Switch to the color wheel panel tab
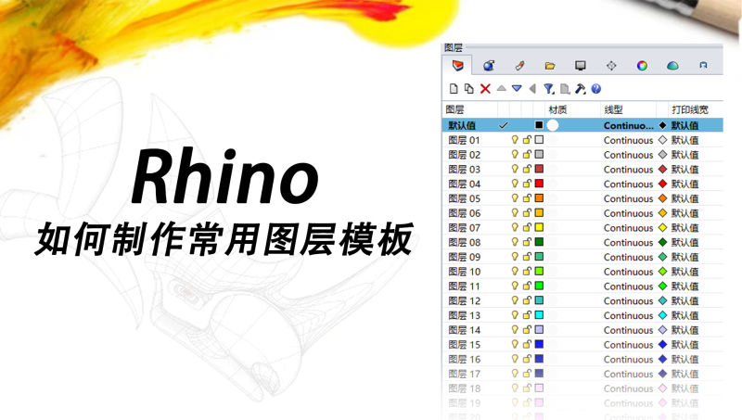The height and width of the screenshot is (420, 742). pyautogui.click(x=641, y=66)
